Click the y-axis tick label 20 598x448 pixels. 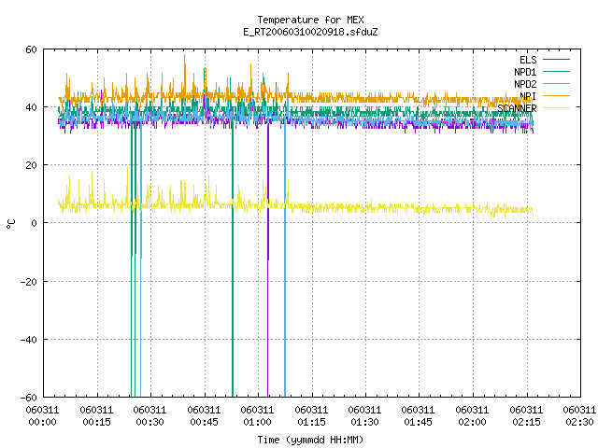pos(31,165)
